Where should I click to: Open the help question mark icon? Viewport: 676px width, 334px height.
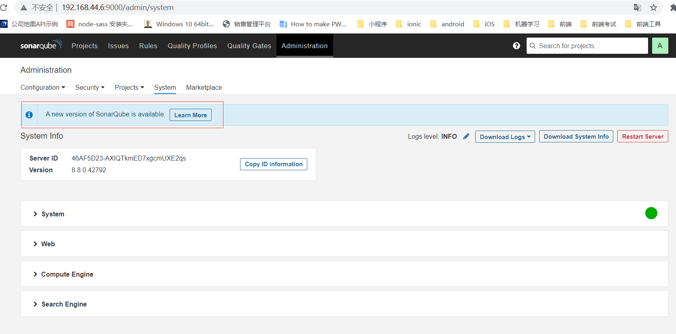[x=516, y=46]
